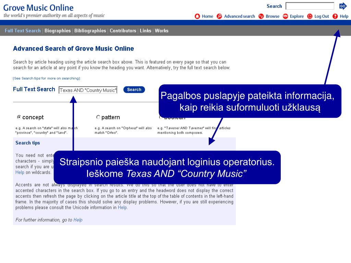The height and width of the screenshot is (263, 351).
Task: Switch to the Biographies tab
Action: [58, 30]
